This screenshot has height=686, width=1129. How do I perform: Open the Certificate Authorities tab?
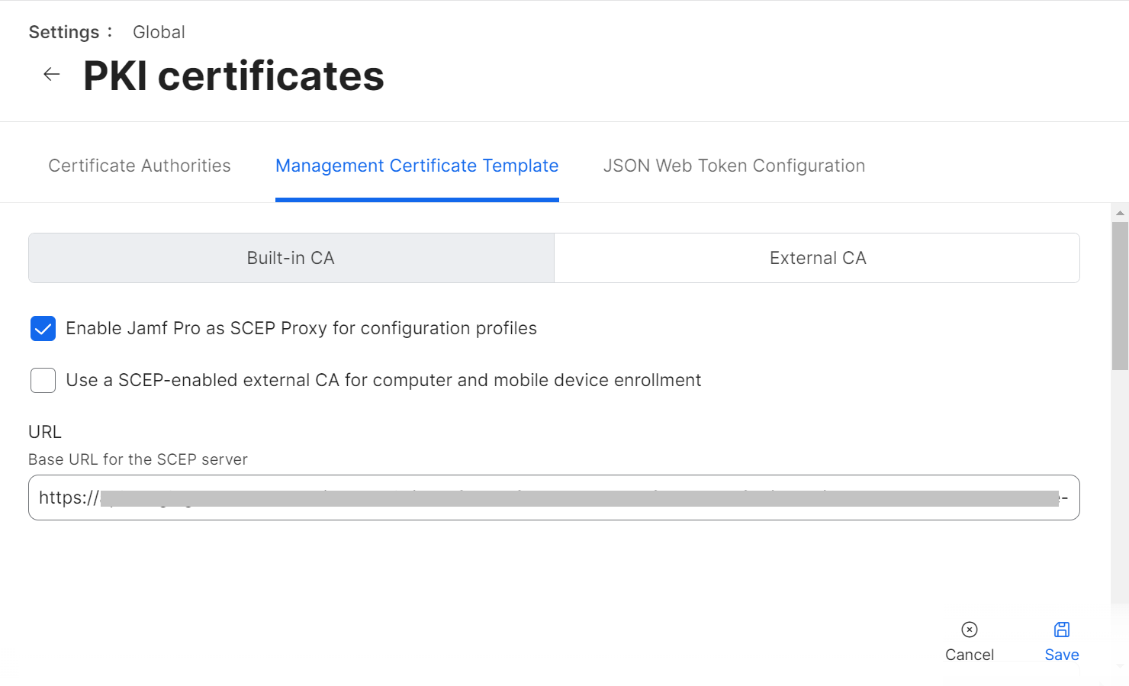pos(140,166)
